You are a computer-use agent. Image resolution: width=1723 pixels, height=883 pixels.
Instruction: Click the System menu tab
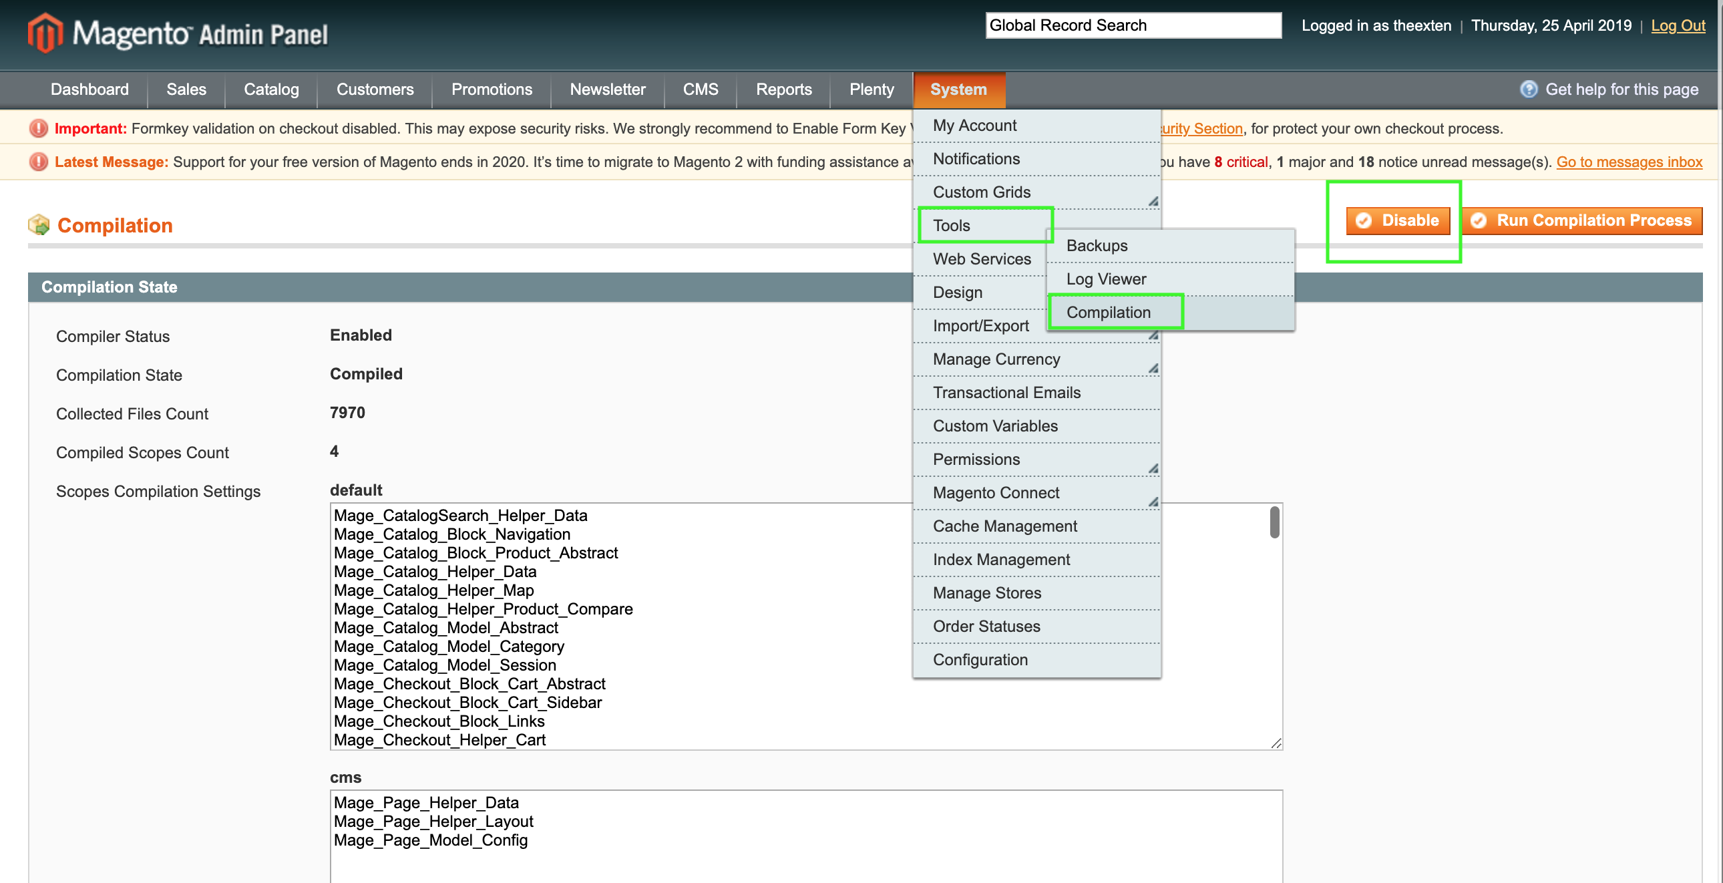pos(958,89)
